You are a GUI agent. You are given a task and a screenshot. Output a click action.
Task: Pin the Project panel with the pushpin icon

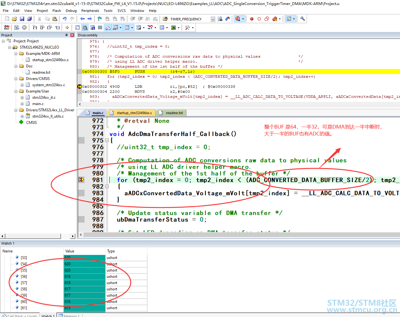click(x=66, y=35)
